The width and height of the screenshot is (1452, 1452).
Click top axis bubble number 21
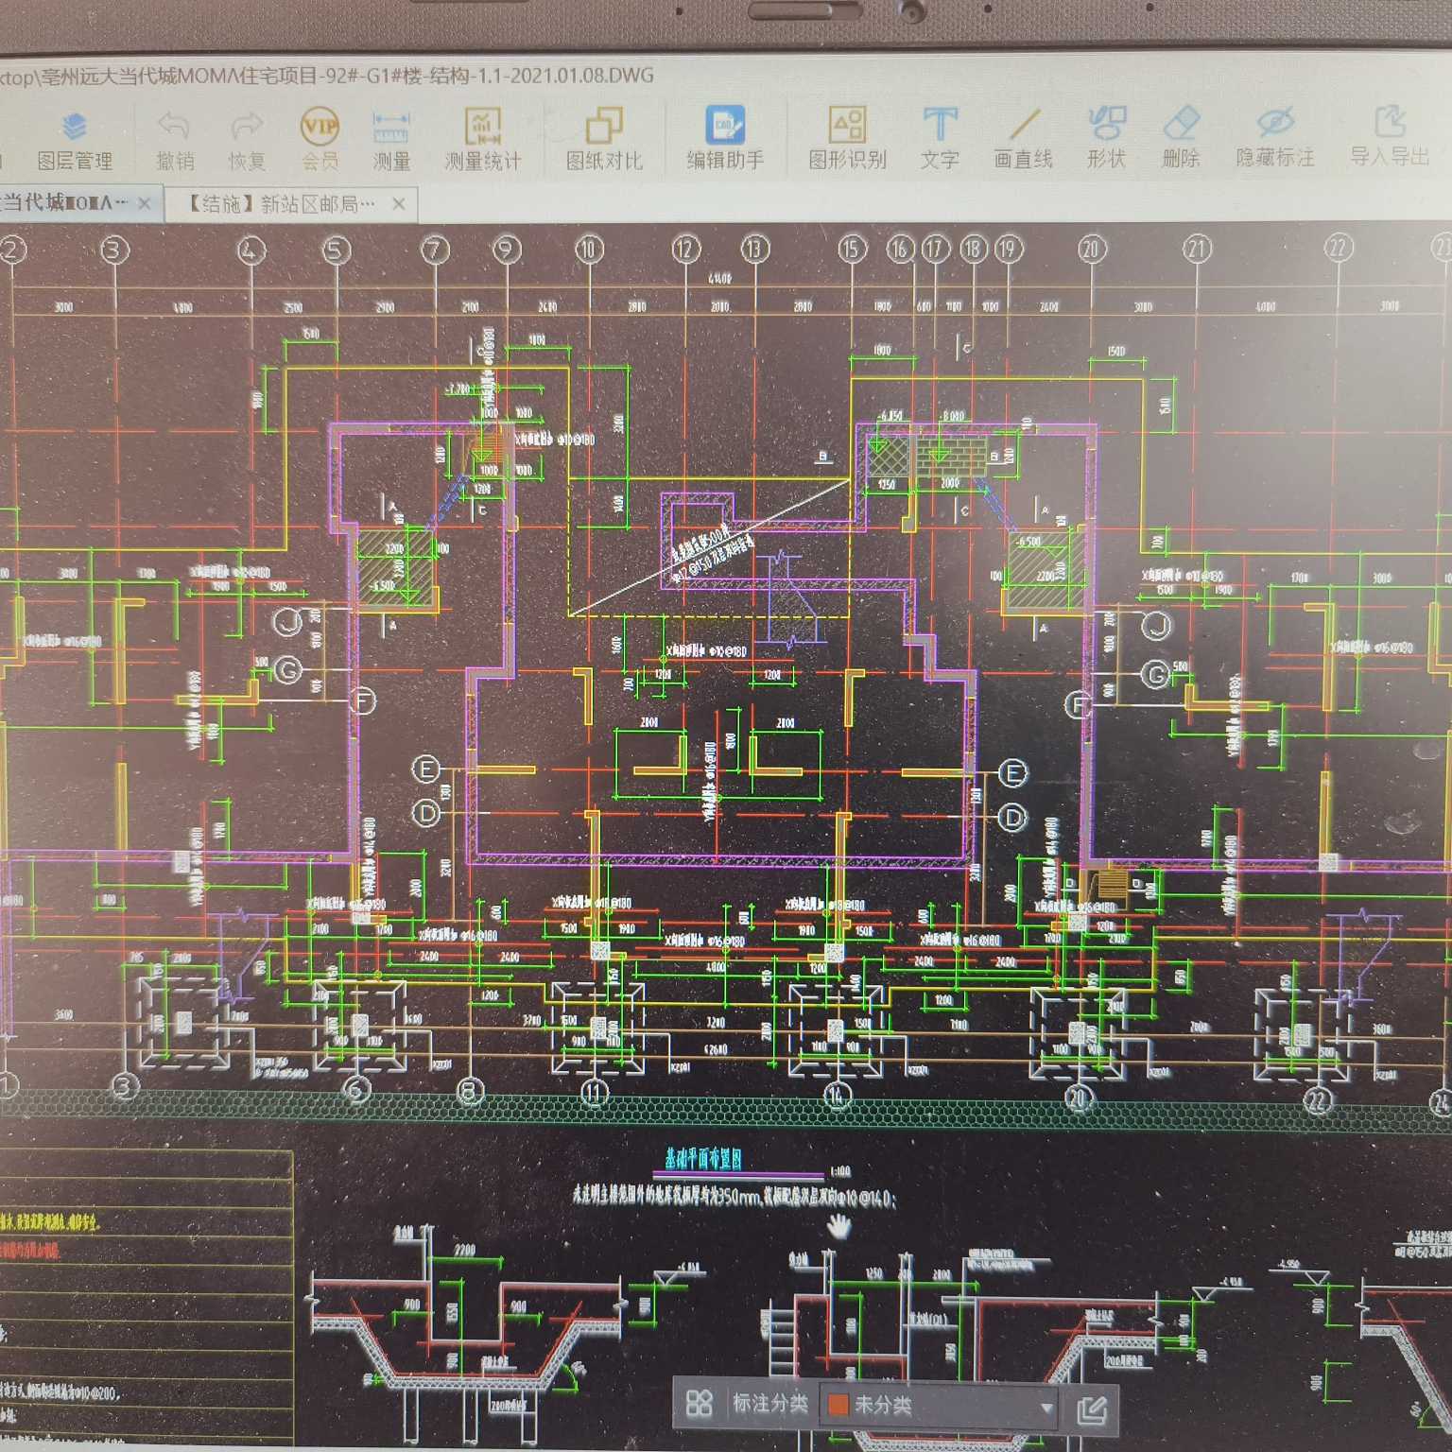click(1198, 250)
